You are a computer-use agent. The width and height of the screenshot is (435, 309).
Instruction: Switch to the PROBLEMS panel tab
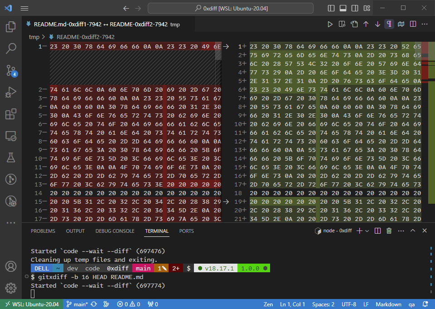click(x=43, y=231)
